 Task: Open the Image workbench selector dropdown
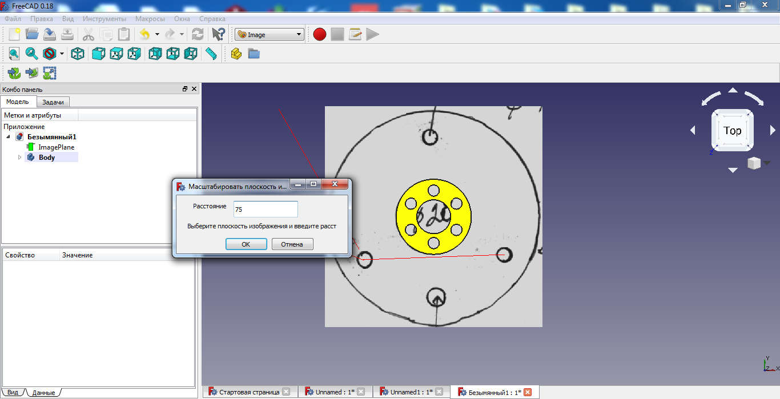coord(270,35)
